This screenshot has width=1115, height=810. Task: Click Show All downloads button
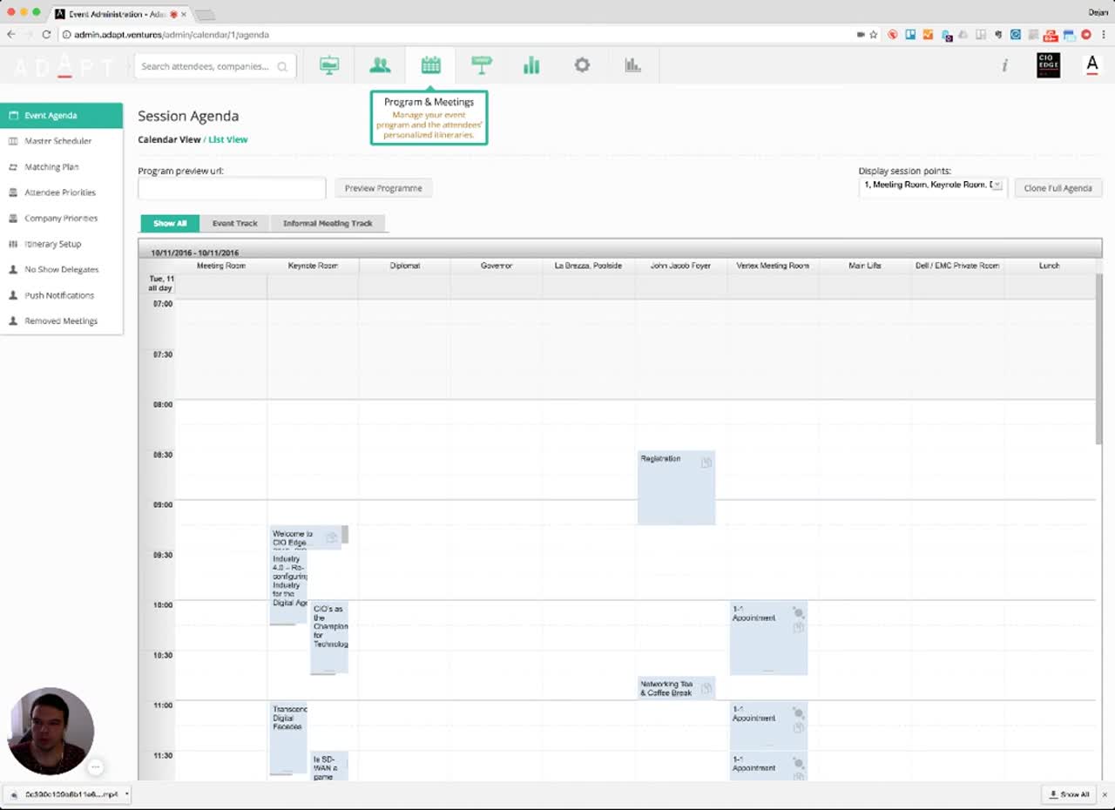tap(1069, 794)
